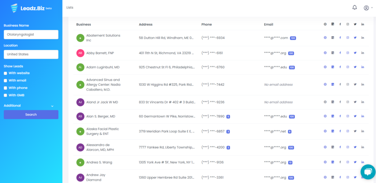The image size is (376, 183).
Task: Expand the Additional filters section
Action: [x=29, y=106]
